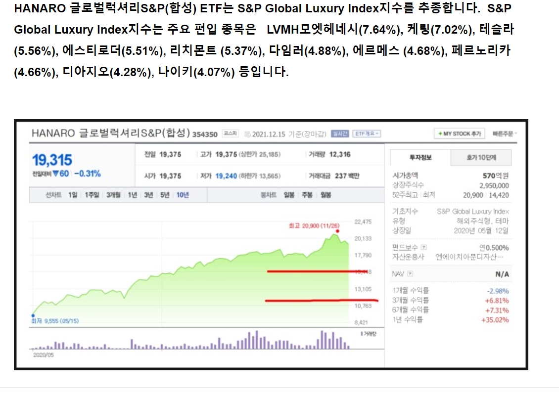Open the ETF개요 dropdown
The width and height of the screenshot is (559, 396).
coord(367,133)
